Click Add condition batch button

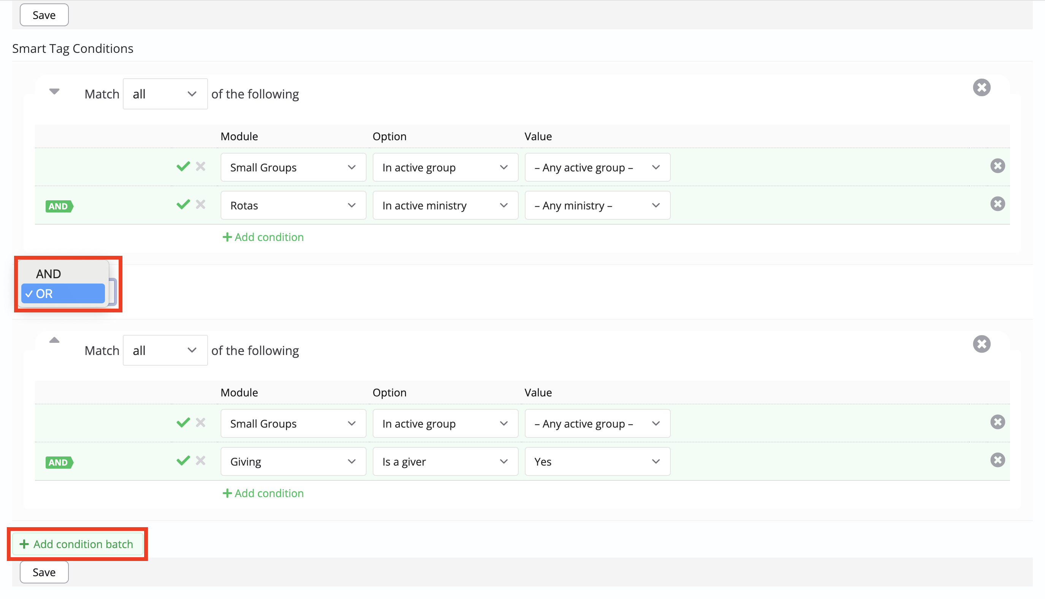coord(77,544)
